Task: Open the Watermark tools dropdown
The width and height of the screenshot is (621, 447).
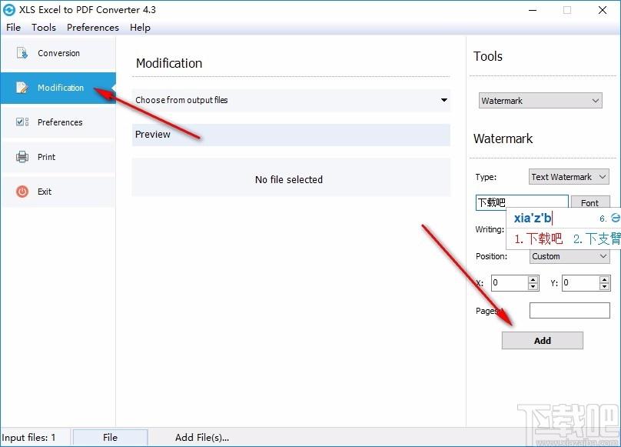Action: pyautogui.click(x=540, y=101)
